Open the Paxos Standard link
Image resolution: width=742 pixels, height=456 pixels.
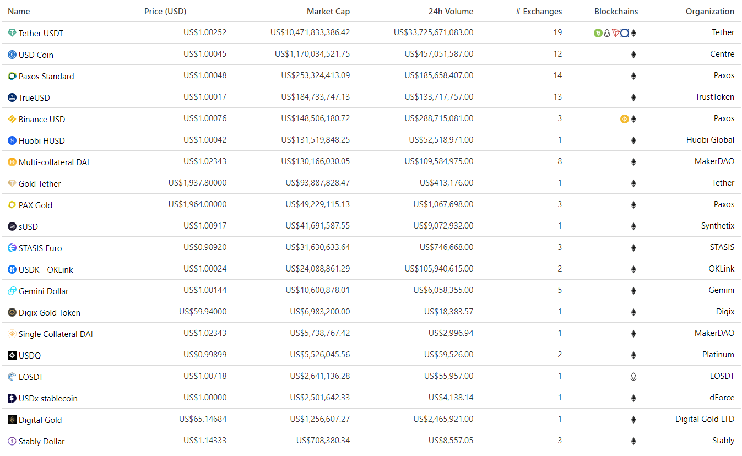click(x=46, y=77)
